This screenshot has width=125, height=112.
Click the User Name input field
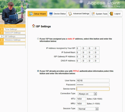tap(93, 81)
